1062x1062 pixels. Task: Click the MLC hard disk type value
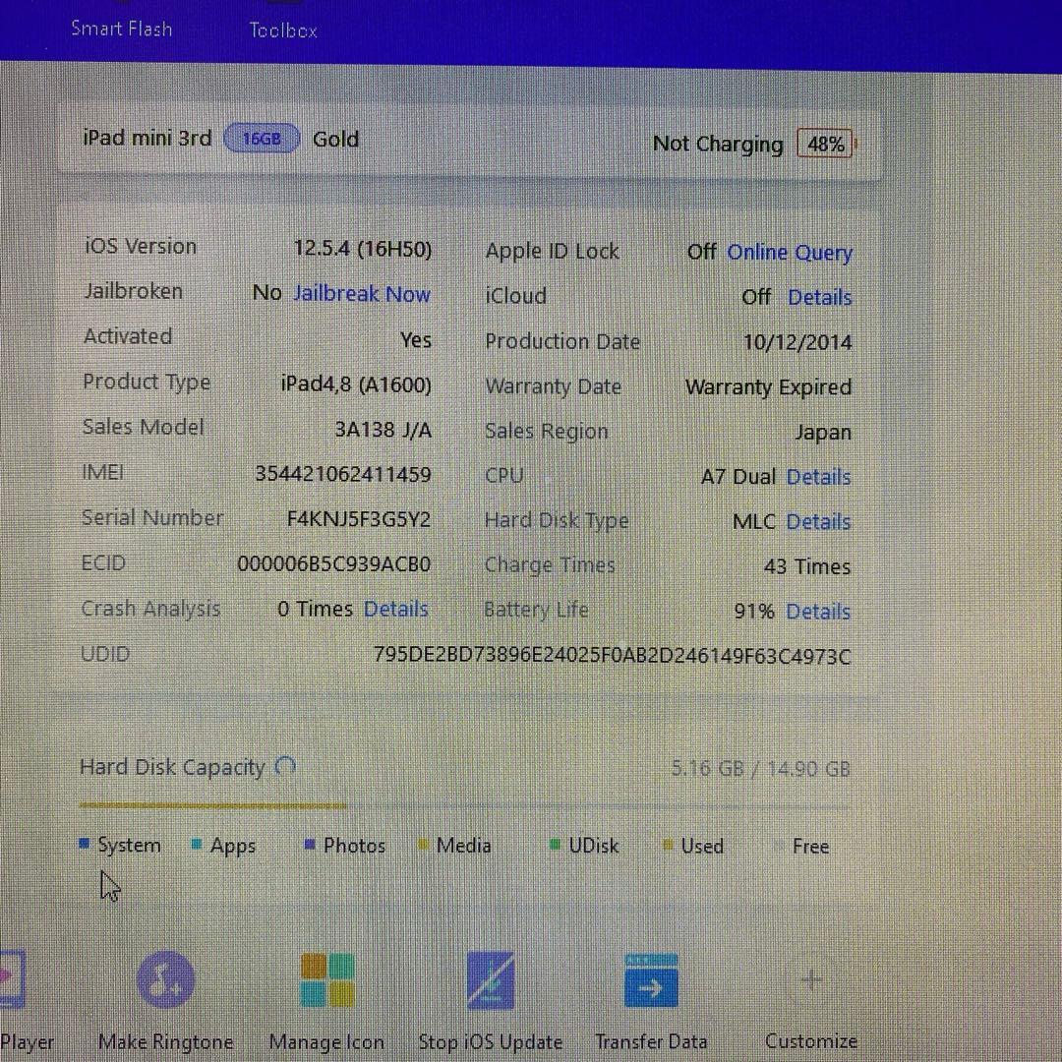(754, 521)
